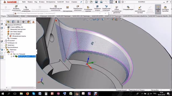
Task: Open dropdown arrow next to Print
Action: (x=103, y=2)
